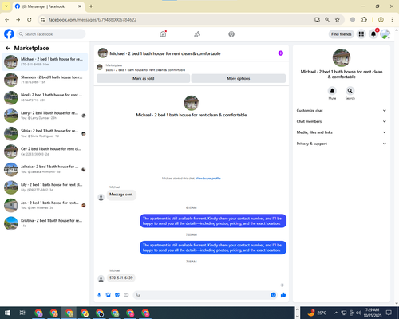
Task: Open the Facebook logo home link
Action: pos(9,34)
